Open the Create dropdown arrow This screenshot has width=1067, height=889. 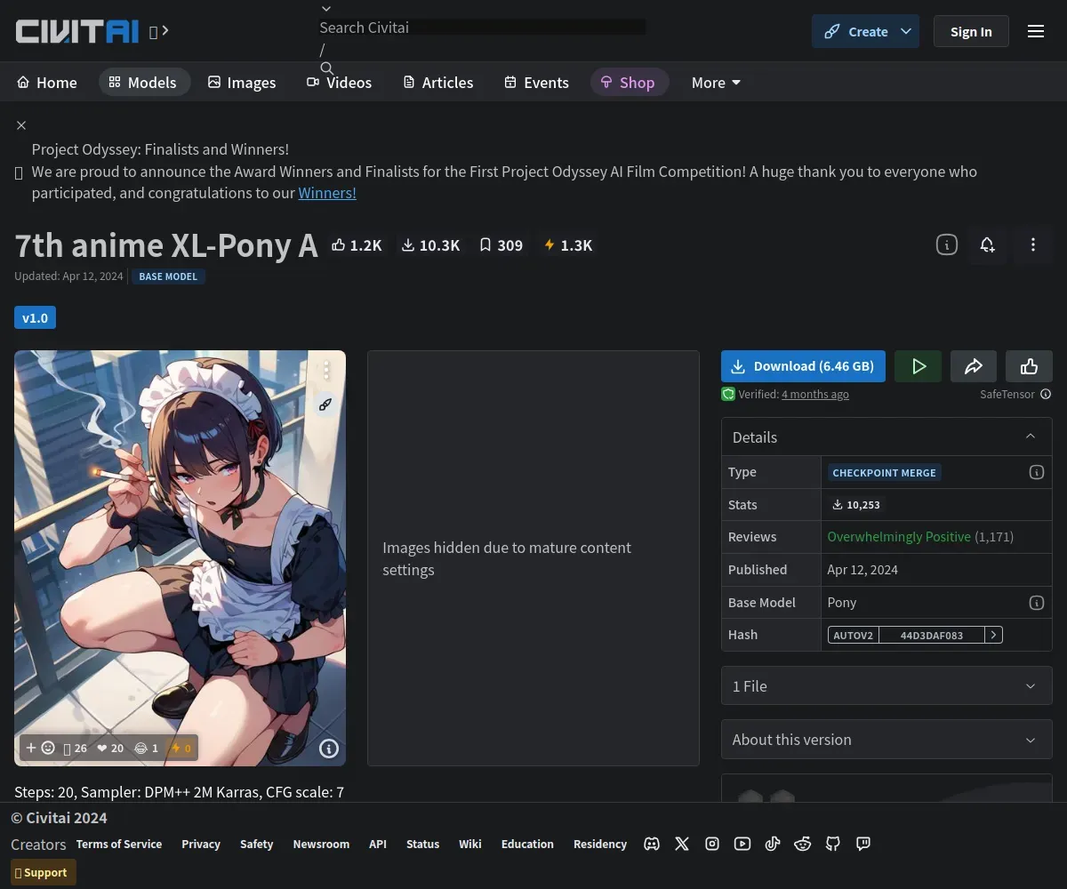pyautogui.click(x=906, y=31)
